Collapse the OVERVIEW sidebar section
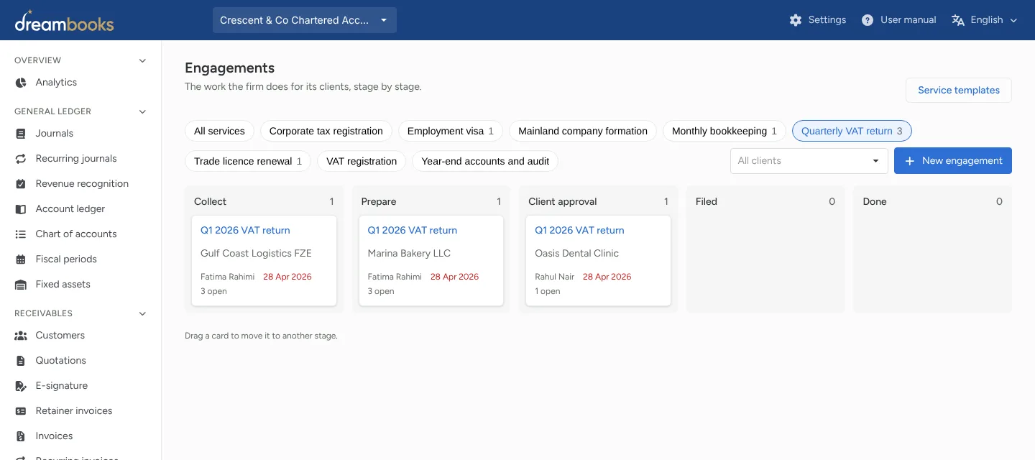 (142, 60)
